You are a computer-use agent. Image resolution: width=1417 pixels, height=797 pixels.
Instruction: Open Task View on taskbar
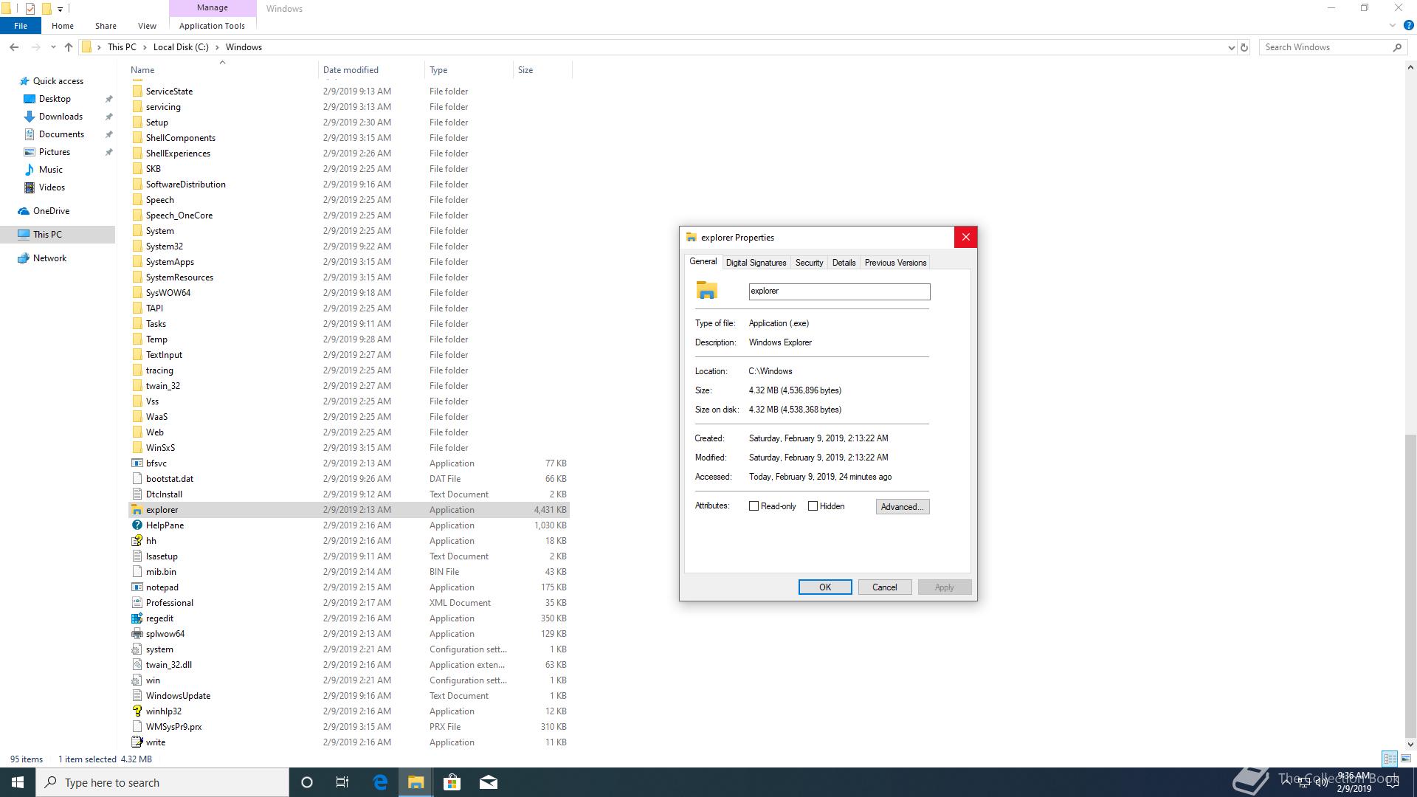[342, 782]
